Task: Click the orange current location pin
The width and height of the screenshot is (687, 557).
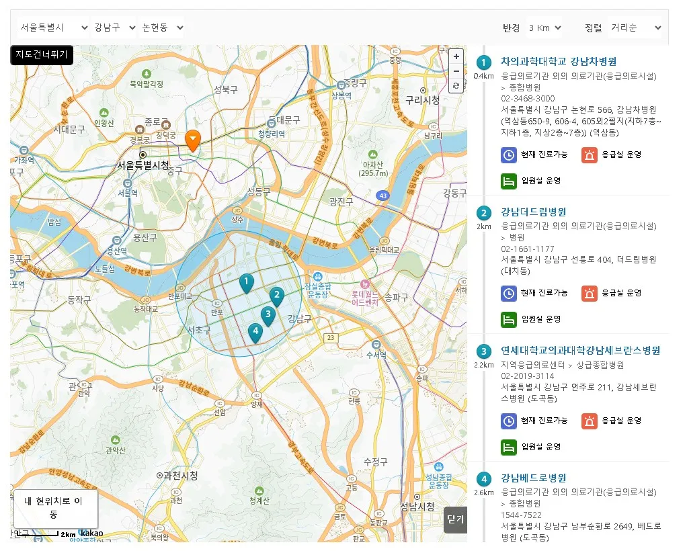Action: (x=193, y=140)
